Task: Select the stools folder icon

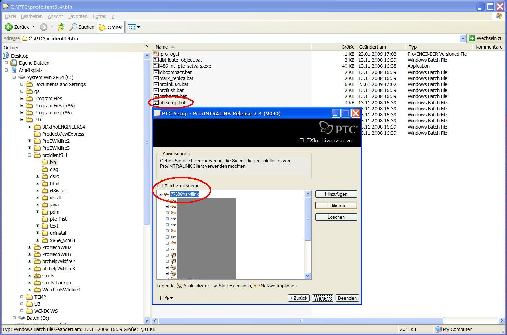Action: click(x=37, y=276)
